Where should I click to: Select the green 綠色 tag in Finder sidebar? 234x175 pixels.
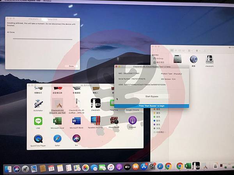157,117
